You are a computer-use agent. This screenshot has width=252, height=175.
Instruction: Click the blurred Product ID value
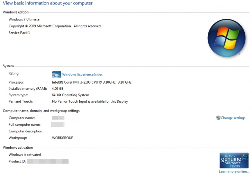[48, 161]
